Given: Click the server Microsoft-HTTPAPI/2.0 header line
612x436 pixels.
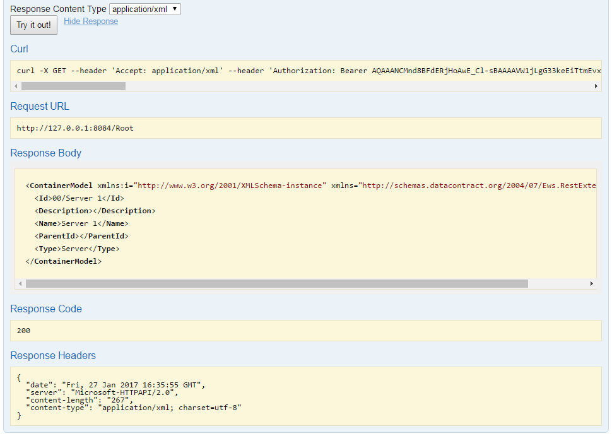Looking at the screenshot, I should (102, 392).
